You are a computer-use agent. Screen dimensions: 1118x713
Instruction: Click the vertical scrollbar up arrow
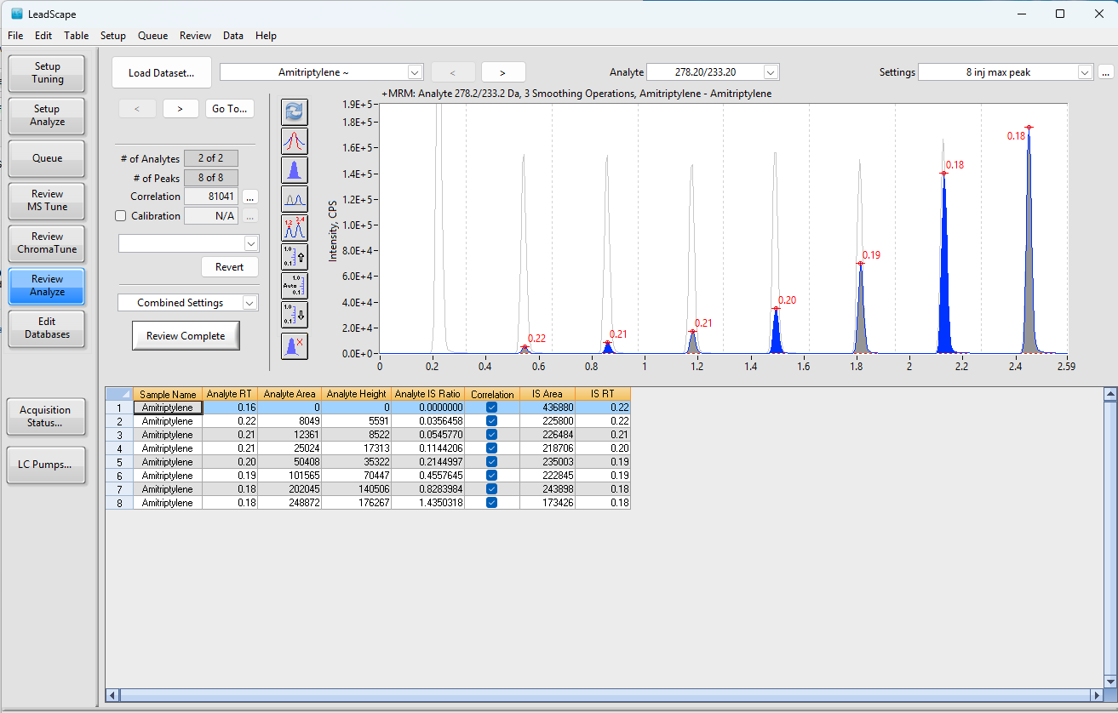(1109, 394)
